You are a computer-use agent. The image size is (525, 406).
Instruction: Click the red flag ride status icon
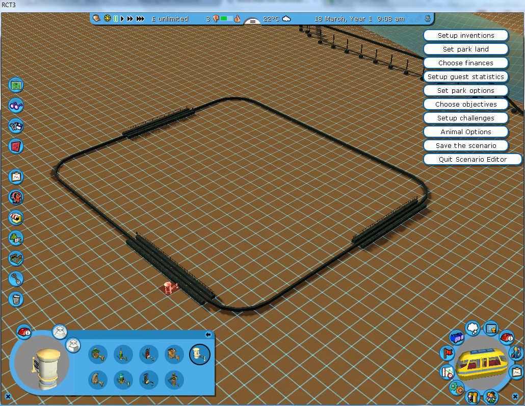447,353
